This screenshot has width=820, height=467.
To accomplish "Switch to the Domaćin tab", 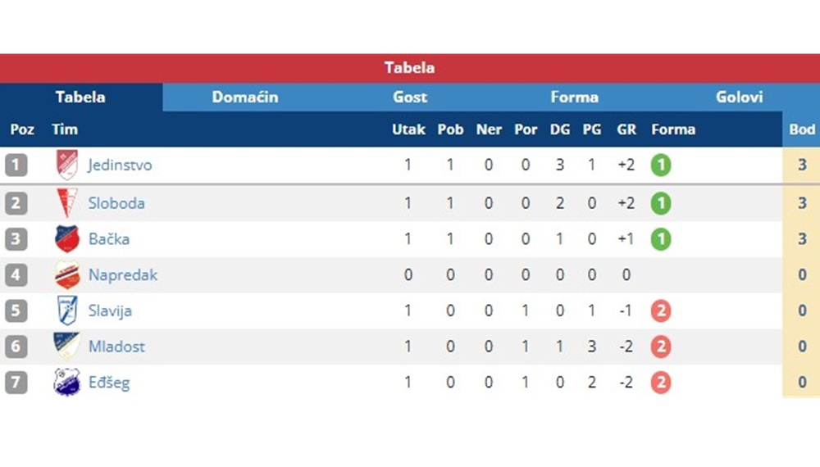I will [x=244, y=97].
